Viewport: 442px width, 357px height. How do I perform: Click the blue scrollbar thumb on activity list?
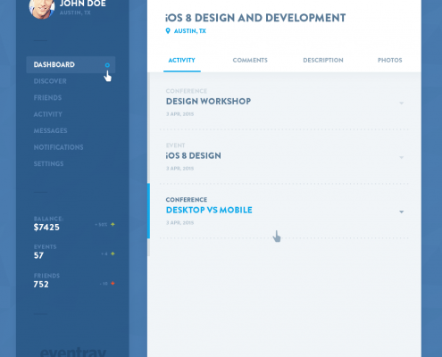click(148, 211)
